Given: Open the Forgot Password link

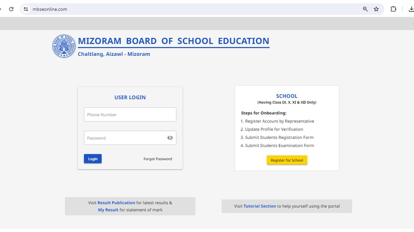Looking at the screenshot, I should (x=158, y=159).
